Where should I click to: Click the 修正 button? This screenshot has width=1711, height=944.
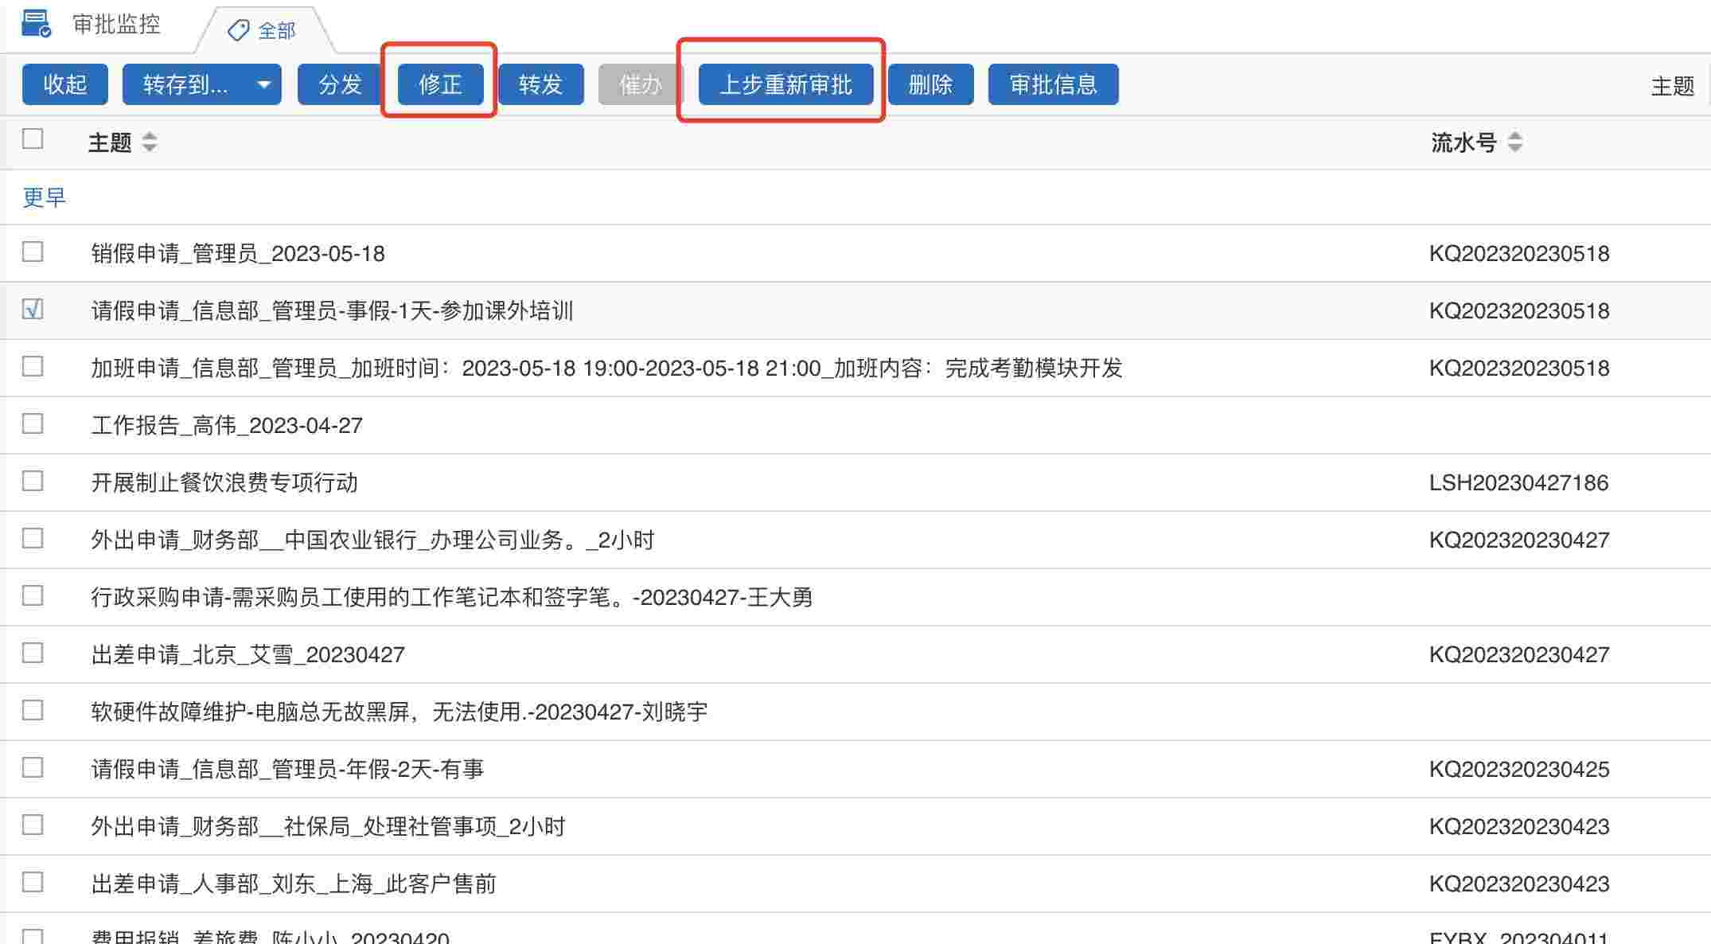pos(440,84)
